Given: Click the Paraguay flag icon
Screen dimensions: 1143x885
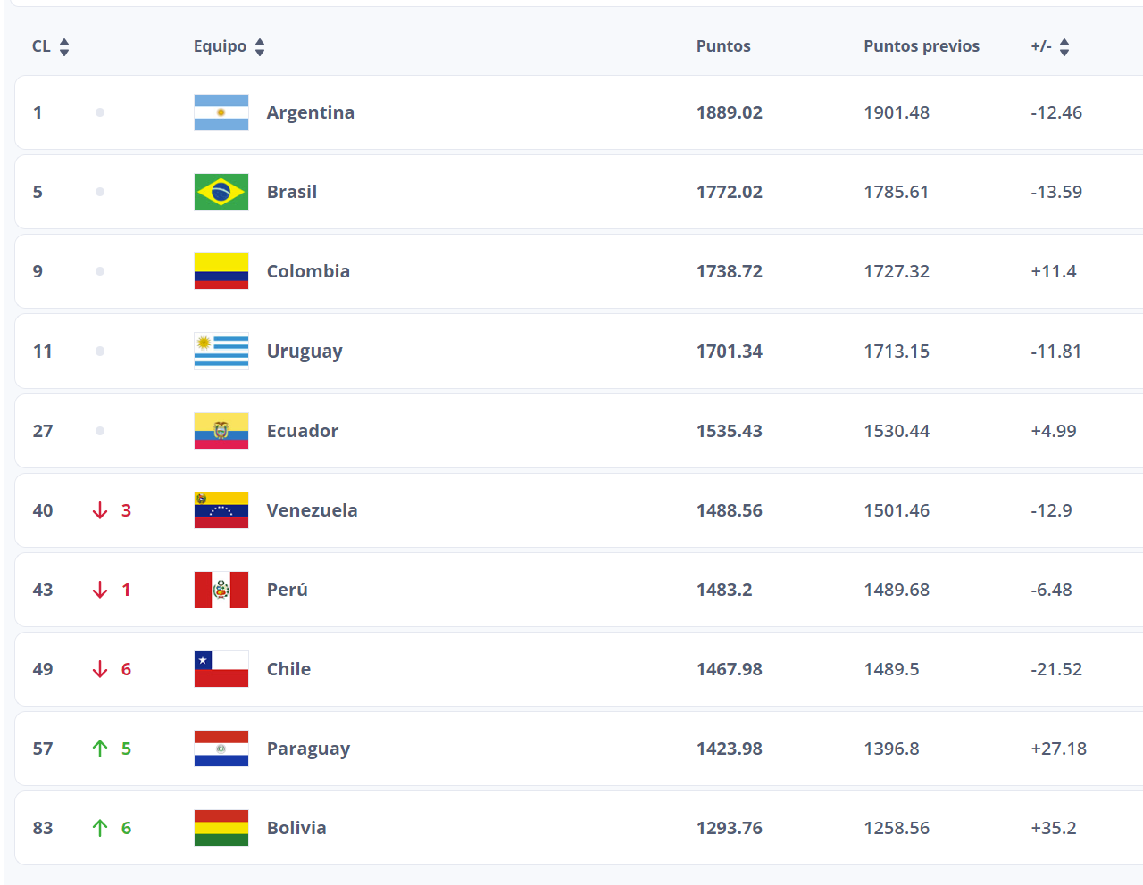Looking at the screenshot, I should tap(221, 749).
